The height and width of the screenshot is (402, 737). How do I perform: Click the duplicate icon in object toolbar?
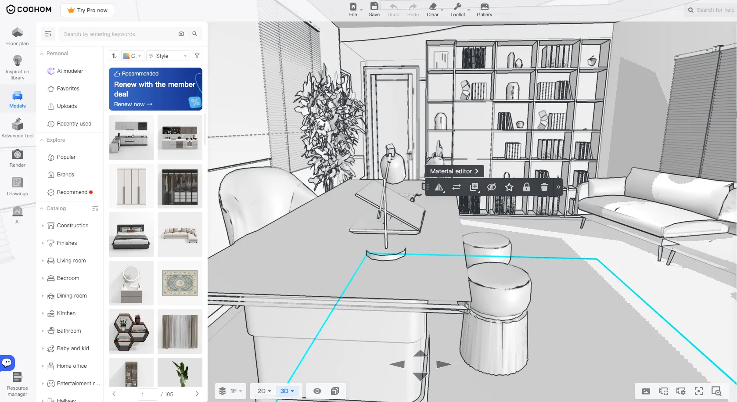(474, 187)
